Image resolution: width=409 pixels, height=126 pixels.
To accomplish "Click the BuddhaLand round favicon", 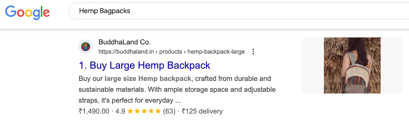I will click(85, 47).
